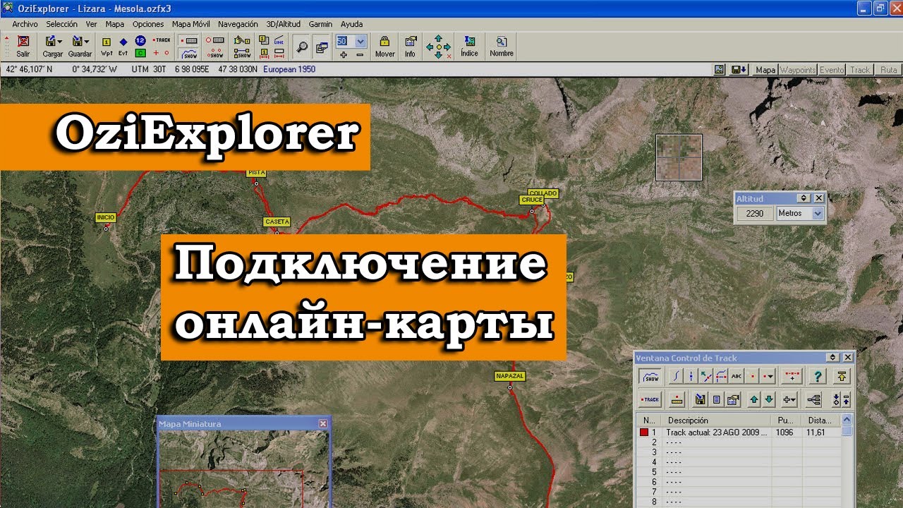Click the split track icon in Track Control

point(691,377)
